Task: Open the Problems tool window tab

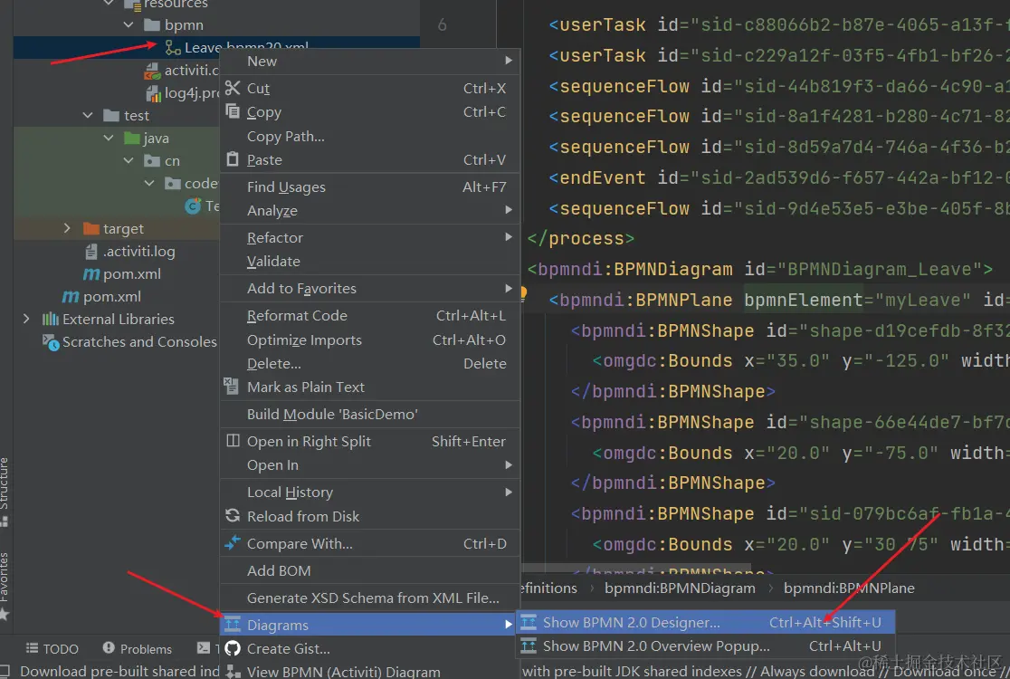Action: click(x=138, y=648)
